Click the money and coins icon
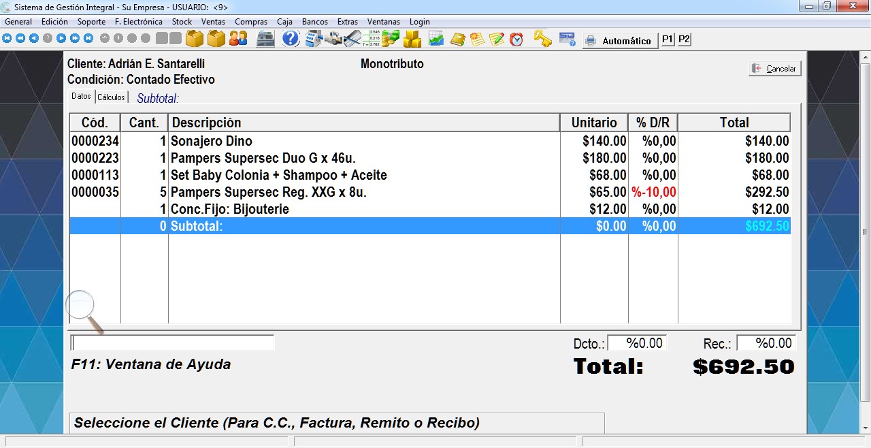Viewport: 871px width, 448px height. coord(391,39)
